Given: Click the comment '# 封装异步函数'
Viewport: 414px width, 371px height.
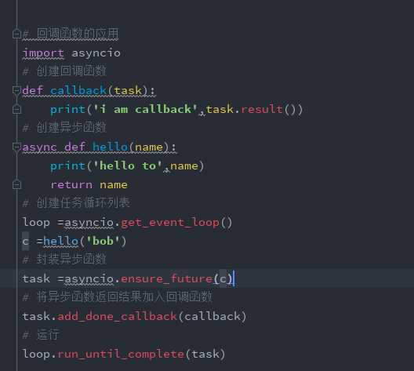Looking at the screenshot, I should click(64, 260).
